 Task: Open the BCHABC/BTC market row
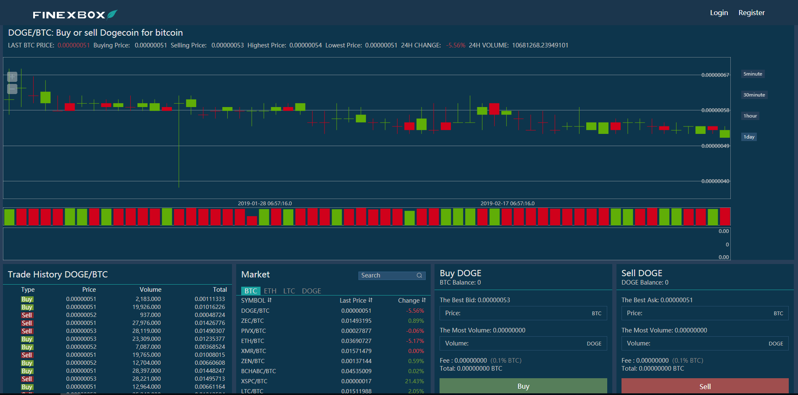[333, 371]
